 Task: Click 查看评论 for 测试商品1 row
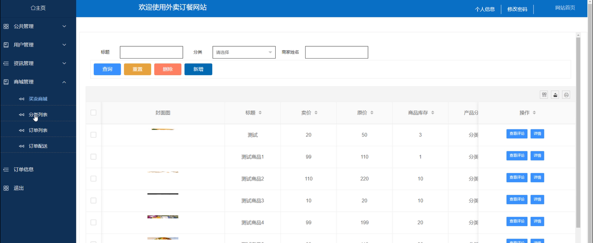point(517,155)
